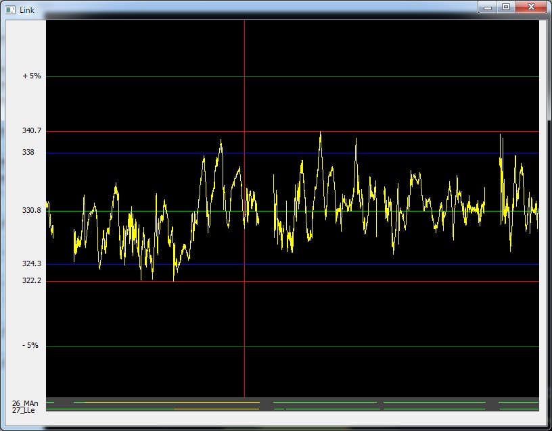Click the '- 5%' axis label

coord(30,346)
